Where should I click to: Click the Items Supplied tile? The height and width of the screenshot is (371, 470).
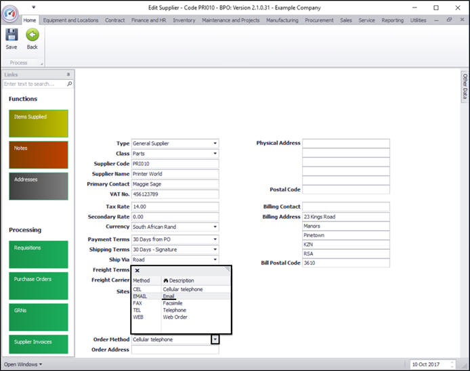(x=39, y=124)
